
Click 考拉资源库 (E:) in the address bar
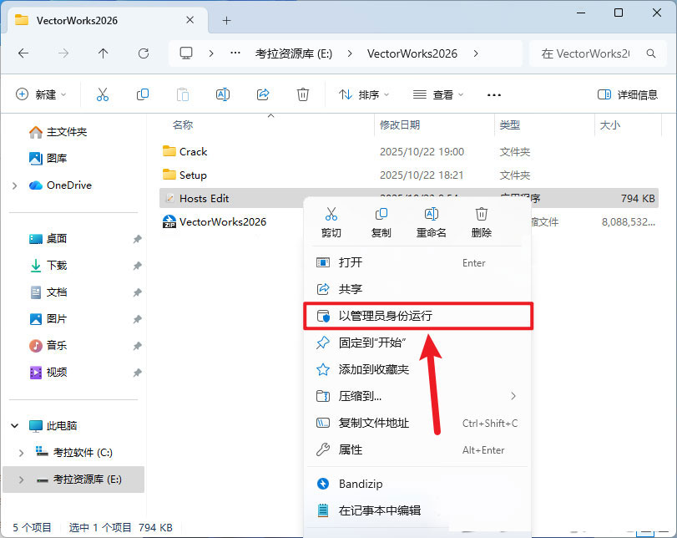[x=294, y=53]
